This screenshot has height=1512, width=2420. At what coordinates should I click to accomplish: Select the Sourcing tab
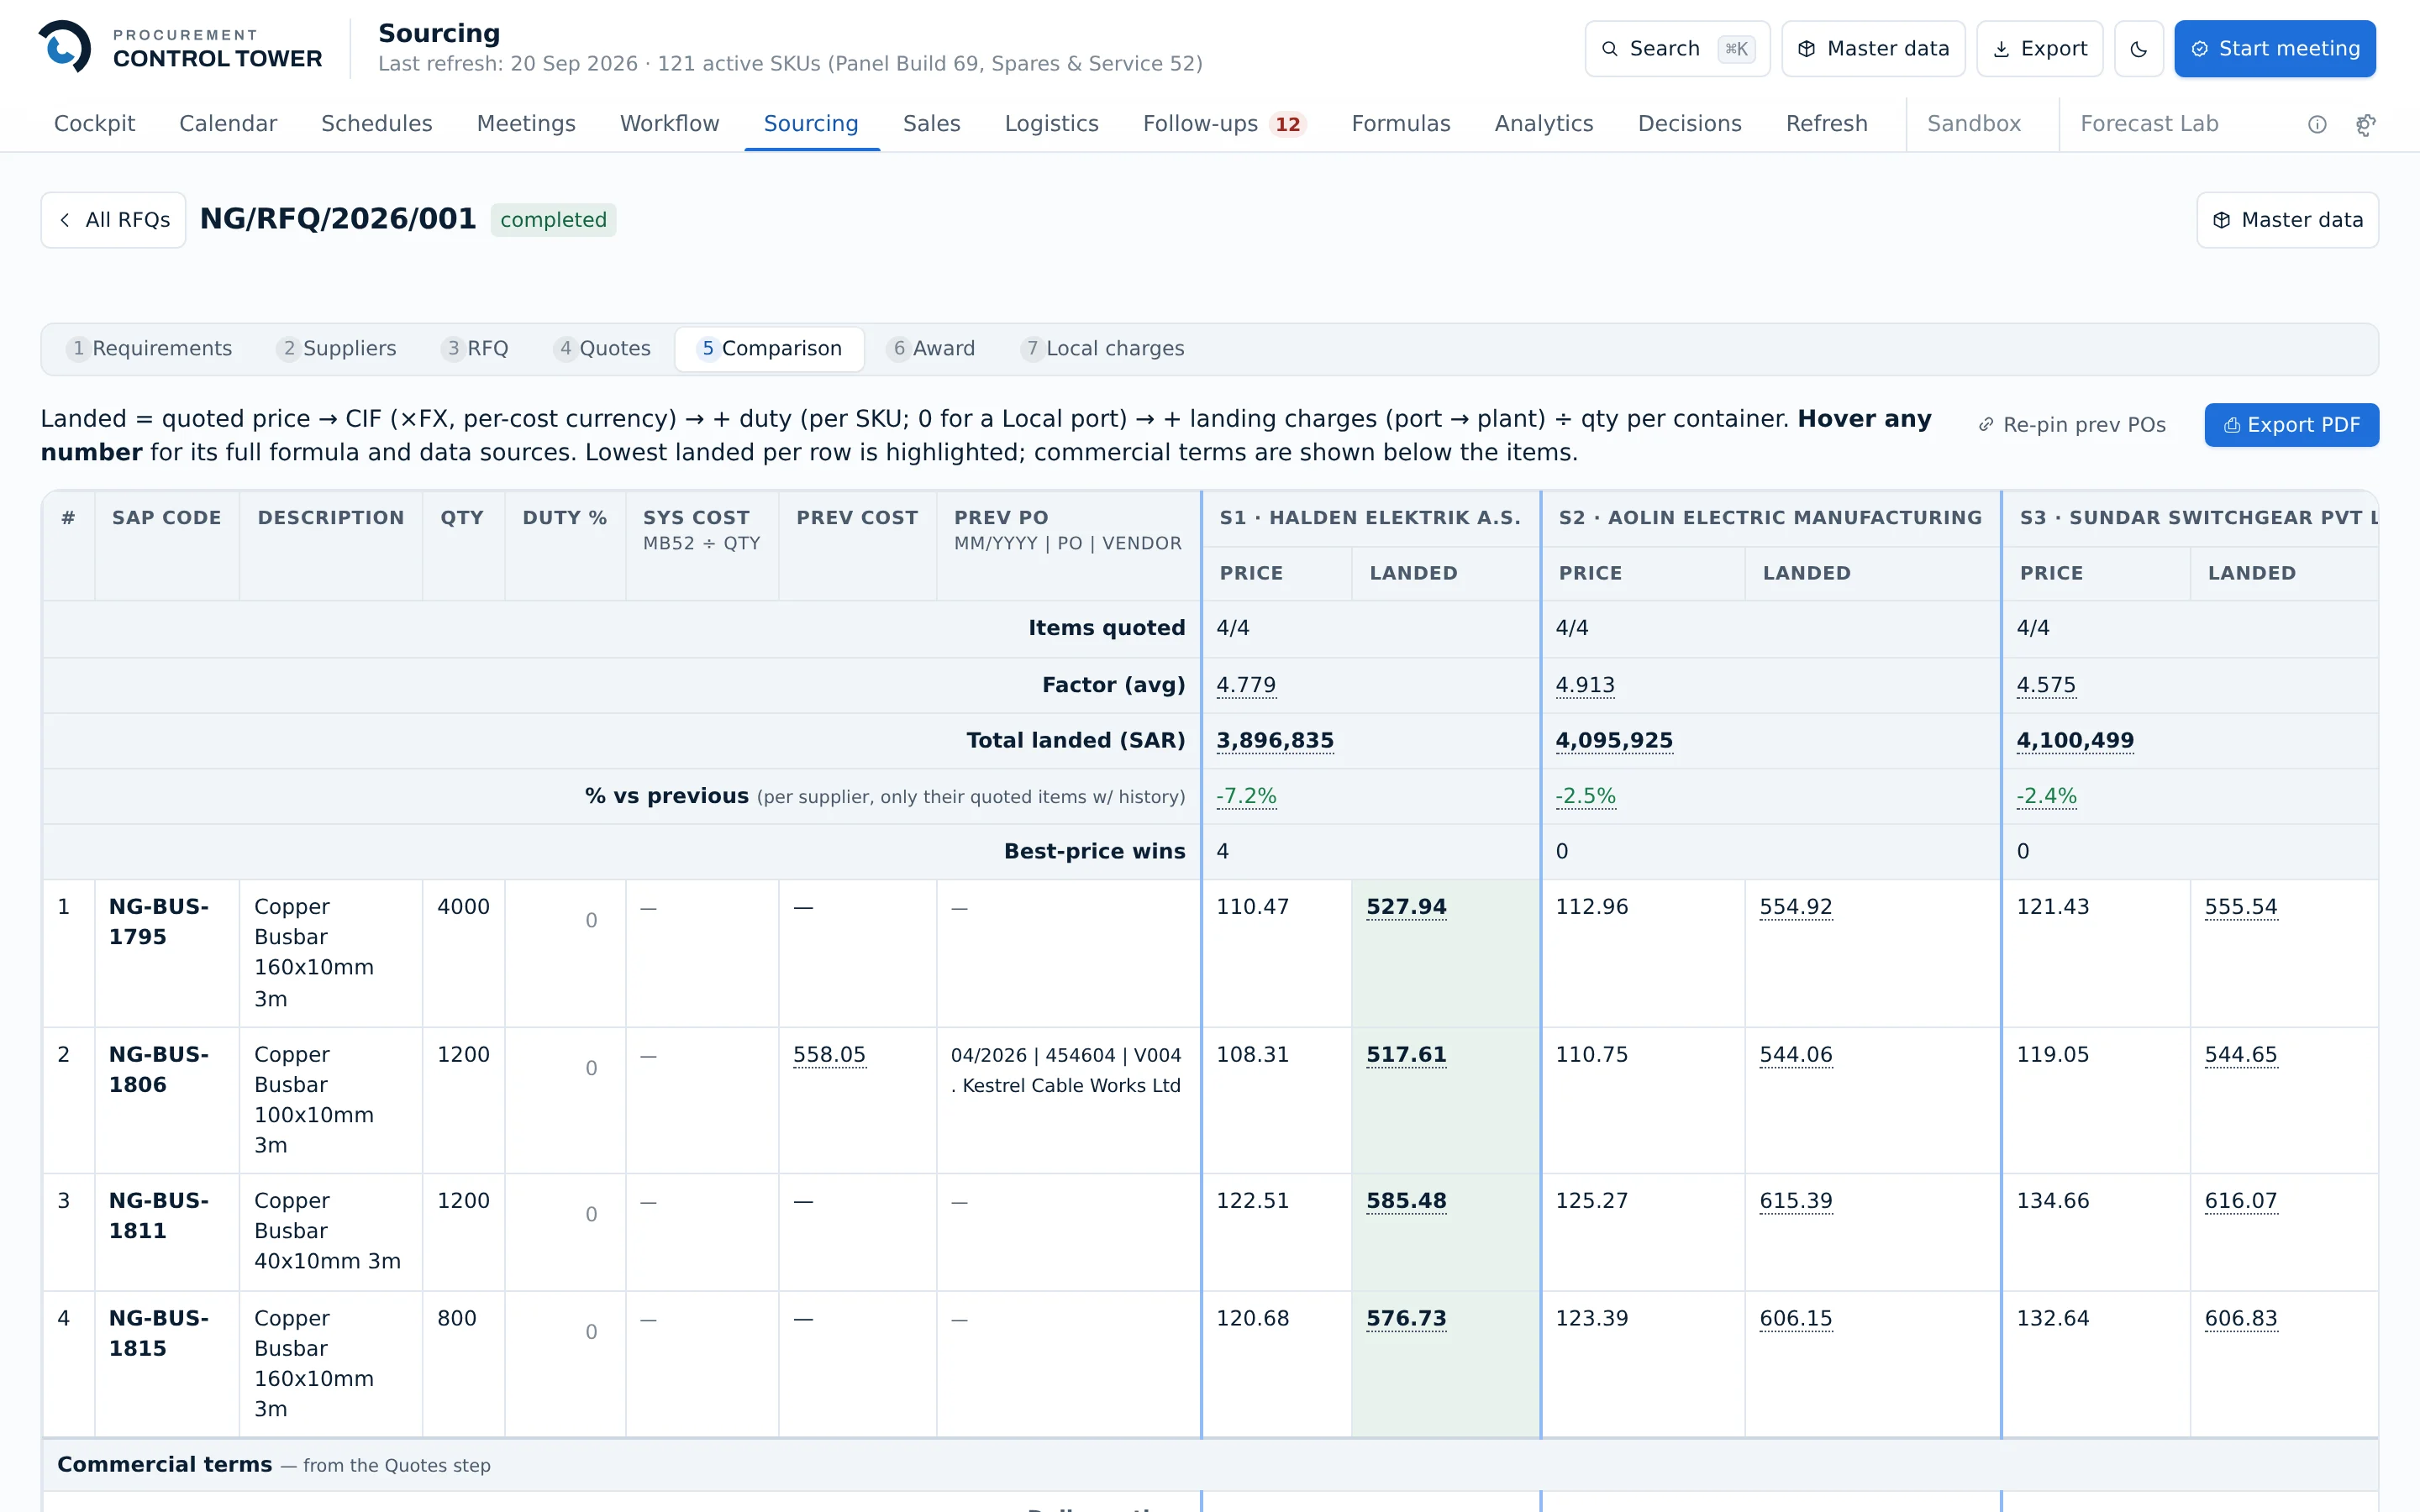[811, 124]
